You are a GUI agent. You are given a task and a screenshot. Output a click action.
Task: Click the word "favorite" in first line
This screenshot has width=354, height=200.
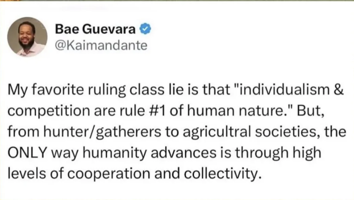point(58,90)
